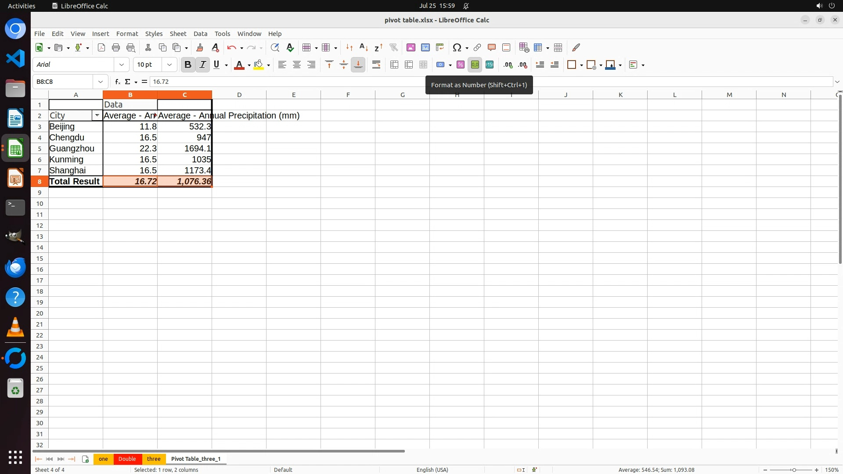Toggle Wrap Text button
Image resolution: width=843 pixels, height=474 pixels.
376,65
